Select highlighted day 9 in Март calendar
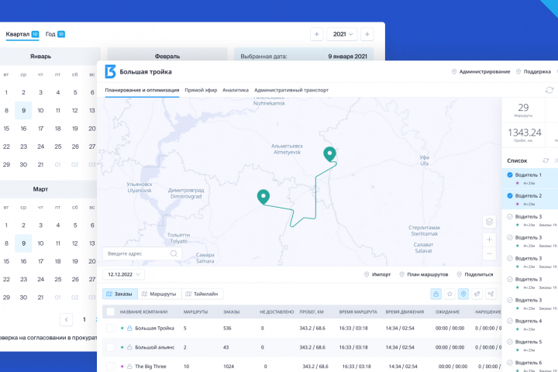 (x=23, y=243)
